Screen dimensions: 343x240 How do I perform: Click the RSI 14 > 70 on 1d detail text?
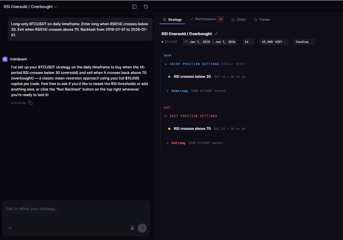[x=230, y=129]
